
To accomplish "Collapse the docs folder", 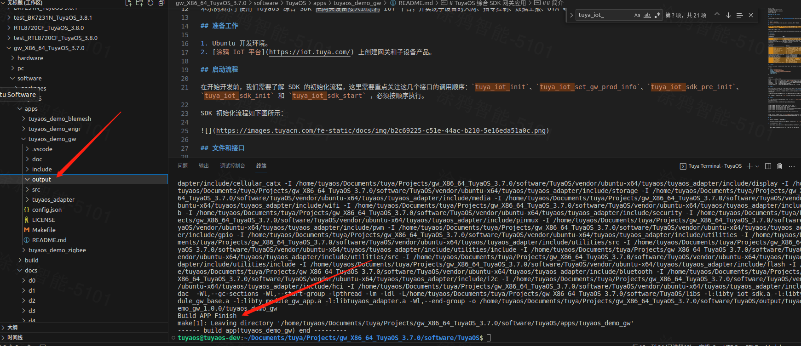I will click(84, 271).
